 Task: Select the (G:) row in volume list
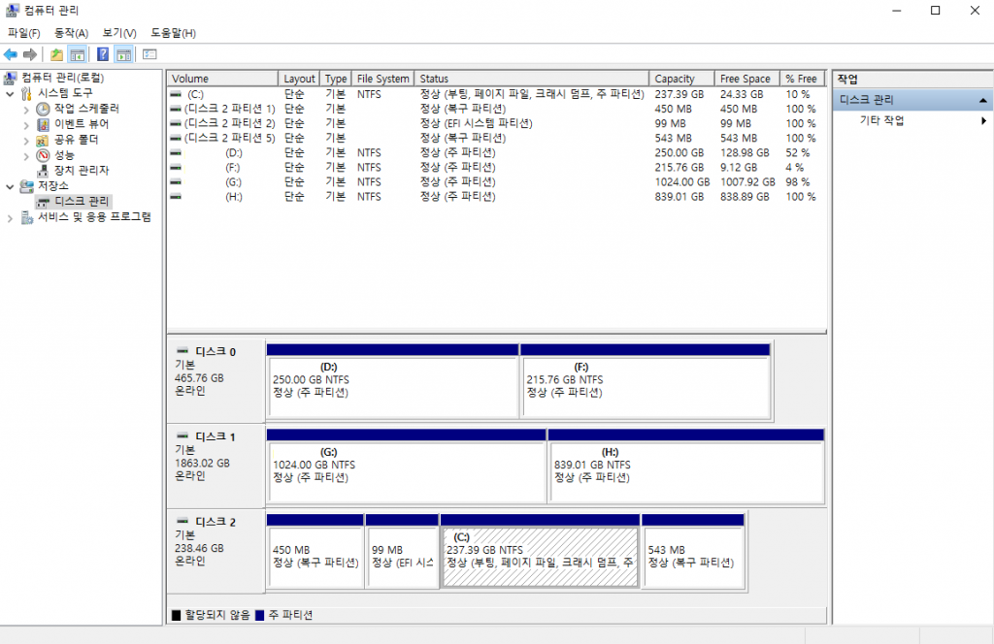coord(496,182)
